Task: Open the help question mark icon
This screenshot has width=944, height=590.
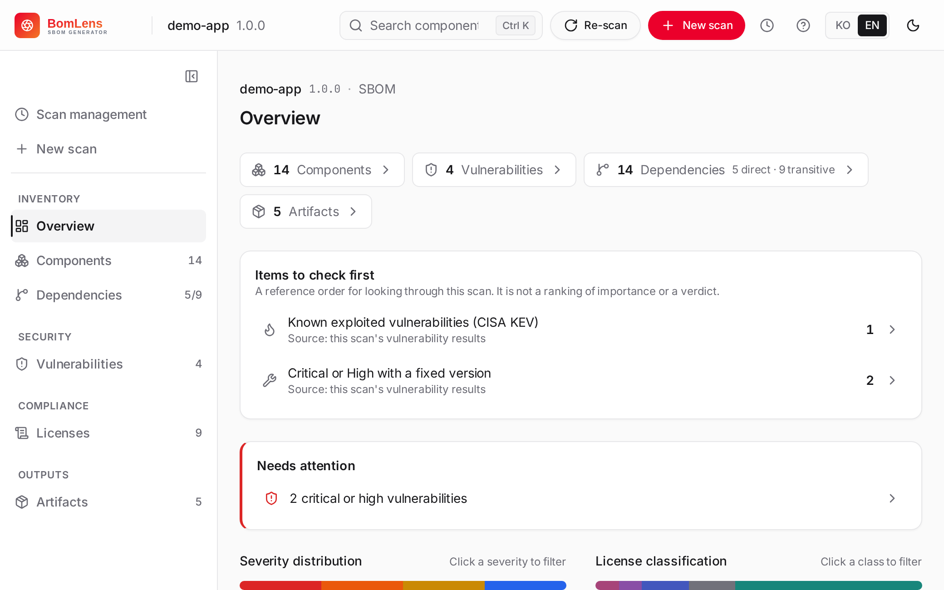Action: [803, 25]
